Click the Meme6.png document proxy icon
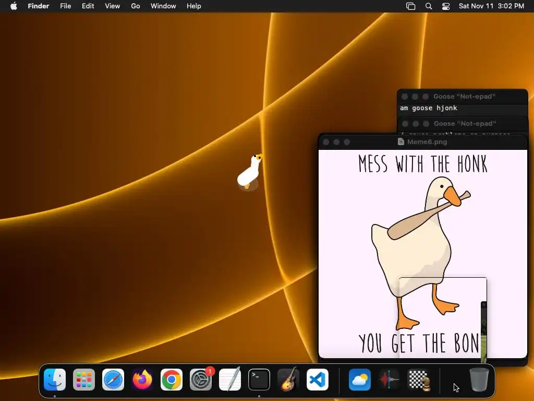The image size is (534, 401). pyautogui.click(x=401, y=142)
